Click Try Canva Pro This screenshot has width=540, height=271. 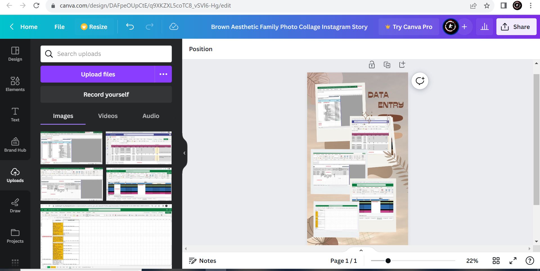pos(409,27)
